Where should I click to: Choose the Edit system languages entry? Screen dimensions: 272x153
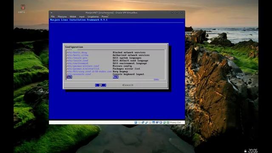click(104, 58)
